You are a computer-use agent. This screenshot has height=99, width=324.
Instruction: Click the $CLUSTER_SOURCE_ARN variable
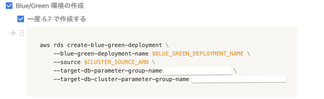[x=116, y=62]
